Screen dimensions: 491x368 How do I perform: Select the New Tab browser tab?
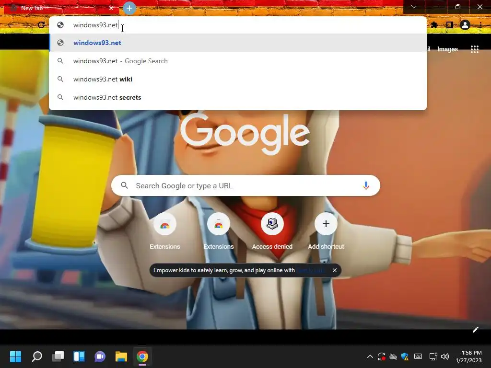click(61, 8)
